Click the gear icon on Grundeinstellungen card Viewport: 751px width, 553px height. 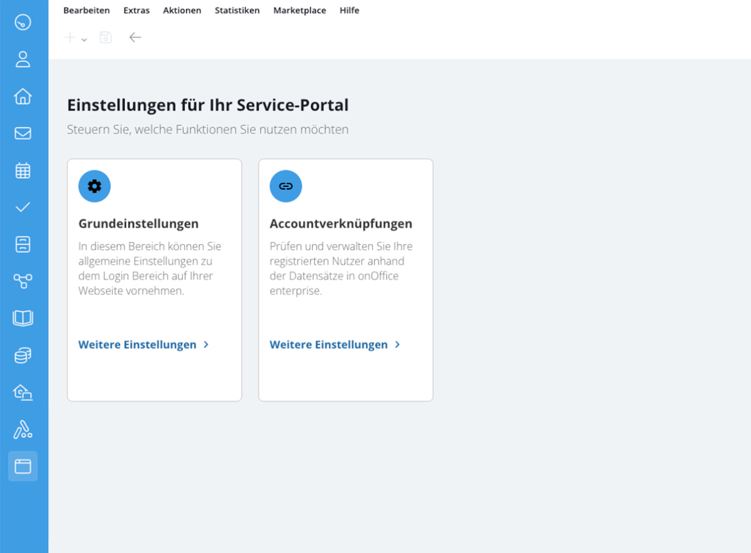(x=95, y=186)
